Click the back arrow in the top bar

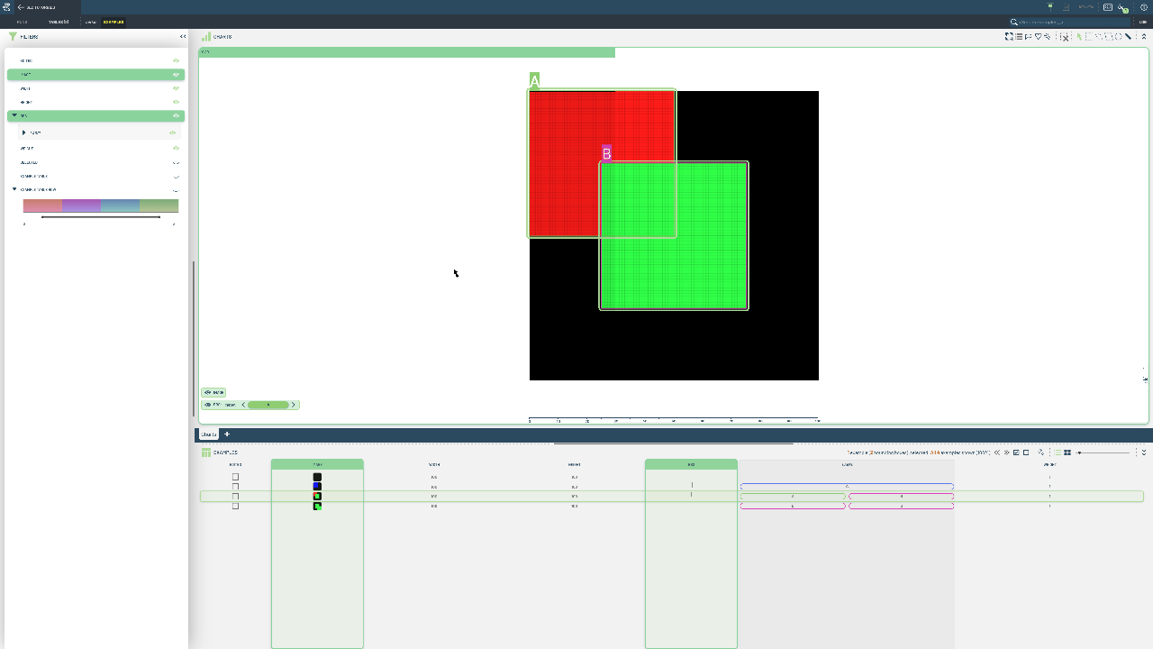[21, 7]
